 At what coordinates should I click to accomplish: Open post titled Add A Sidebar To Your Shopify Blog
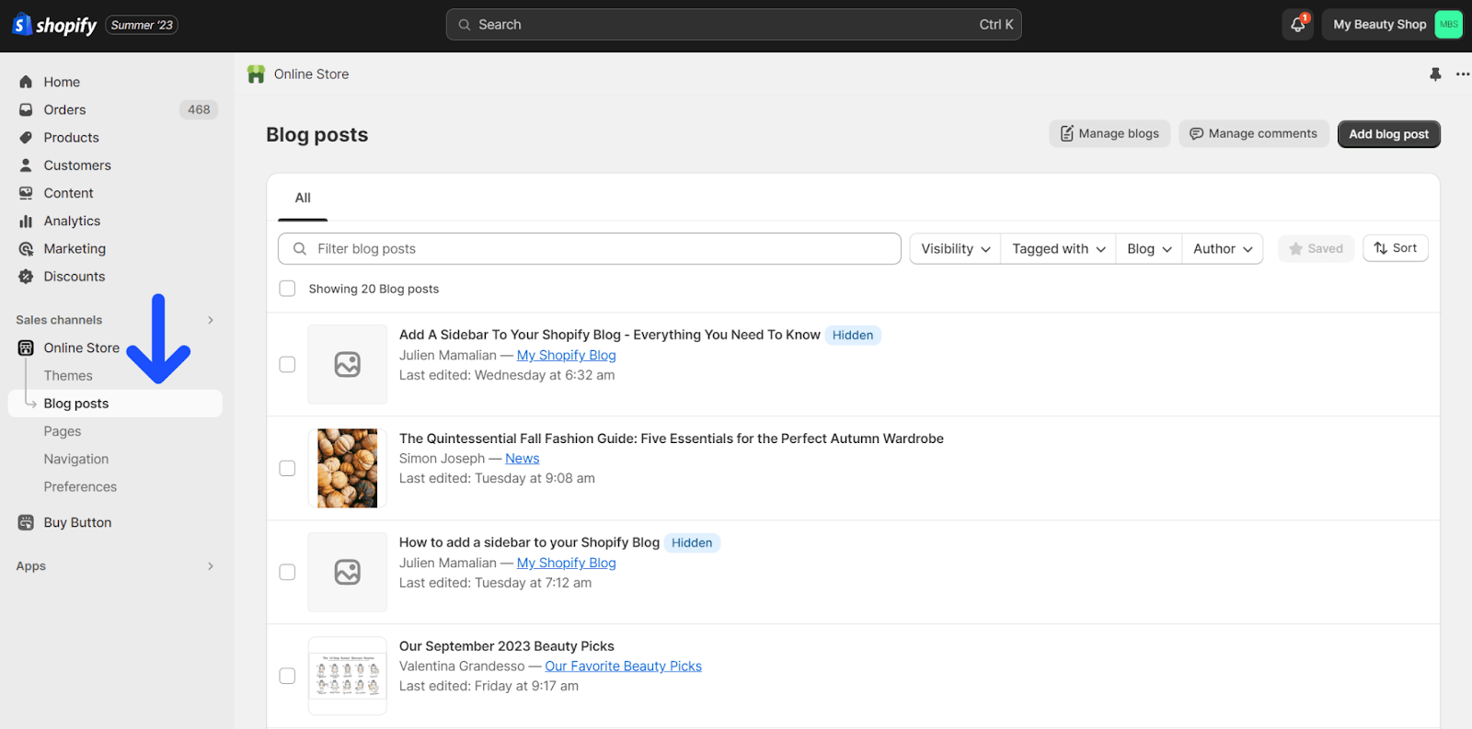point(609,335)
